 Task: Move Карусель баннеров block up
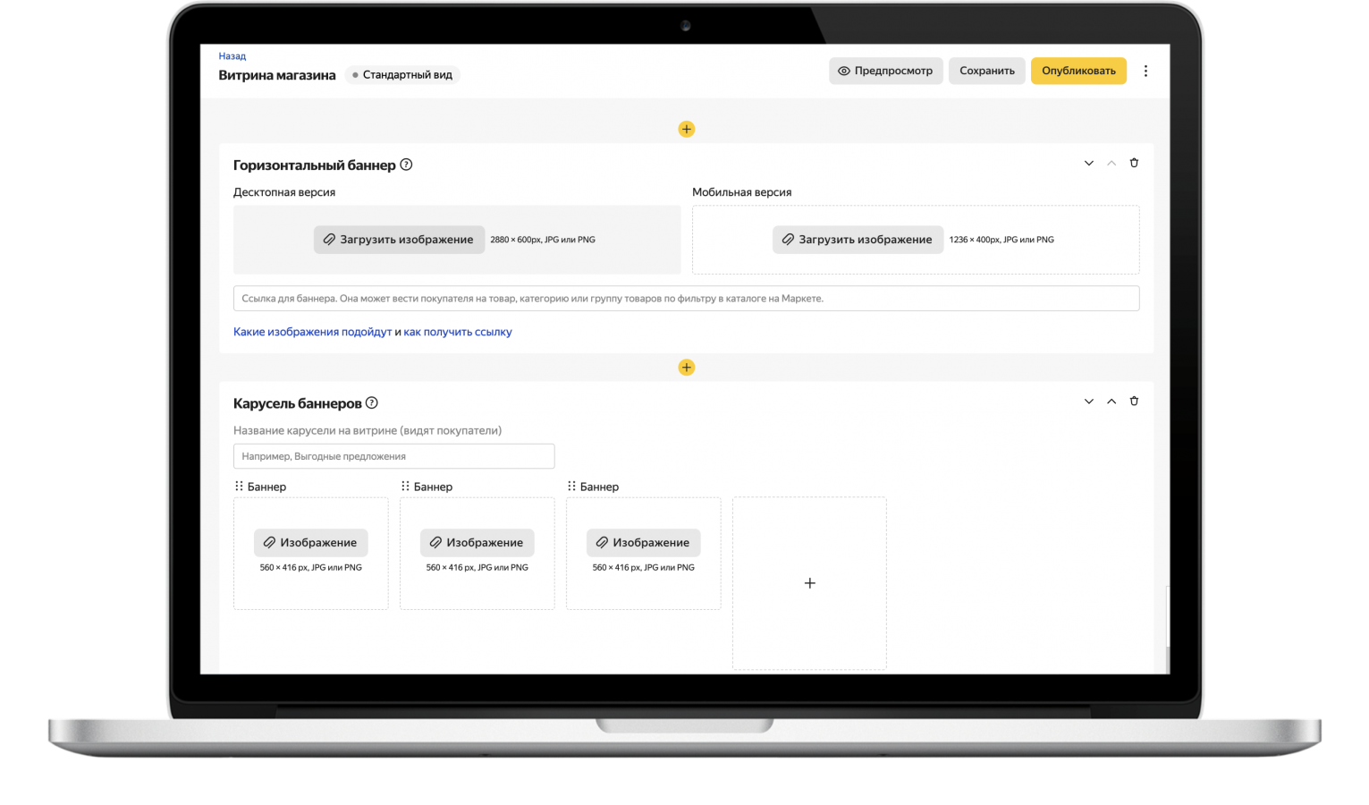1111,401
